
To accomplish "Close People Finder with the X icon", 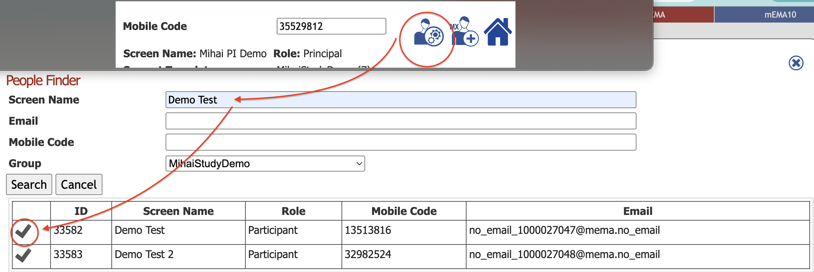I will click(x=796, y=63).
